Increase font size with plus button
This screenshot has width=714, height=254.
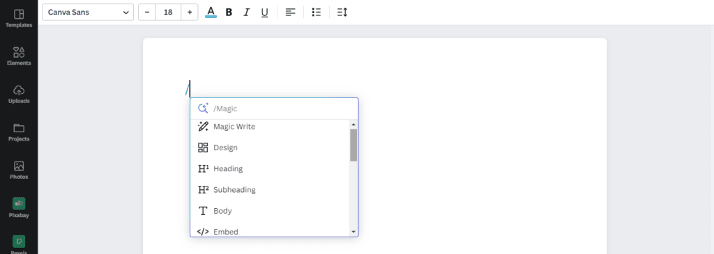tap(190, 13)
